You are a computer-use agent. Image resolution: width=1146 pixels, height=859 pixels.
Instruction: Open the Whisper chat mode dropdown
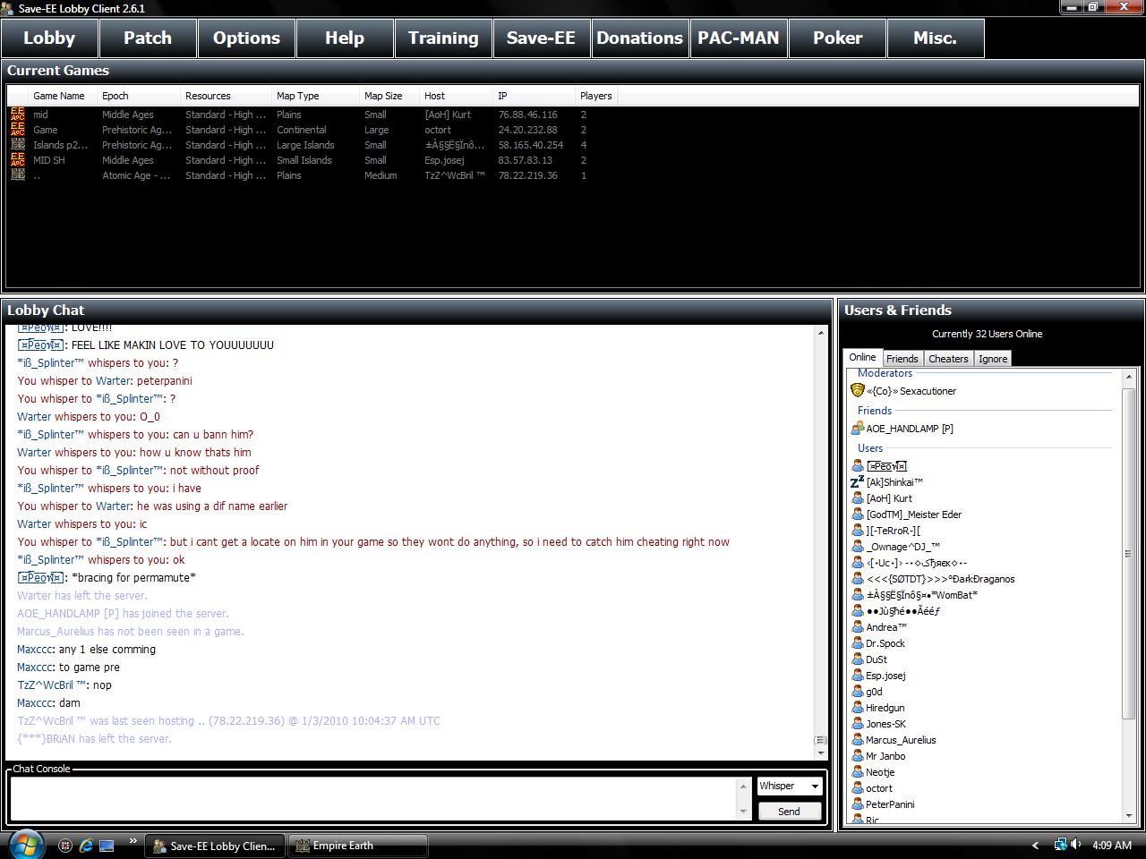click(x=789, y=786)
